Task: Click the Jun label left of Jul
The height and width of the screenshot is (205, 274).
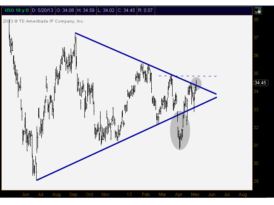Action: click(x=26, y=194)
